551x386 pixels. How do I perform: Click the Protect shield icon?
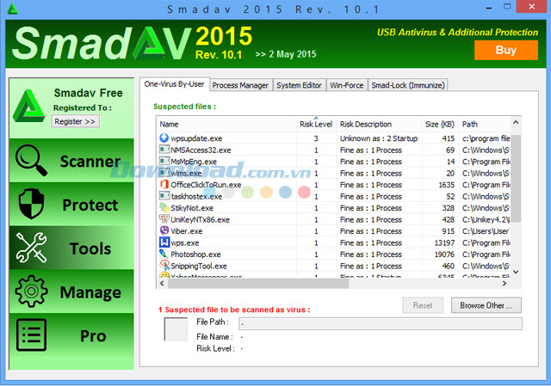[31, 204]
